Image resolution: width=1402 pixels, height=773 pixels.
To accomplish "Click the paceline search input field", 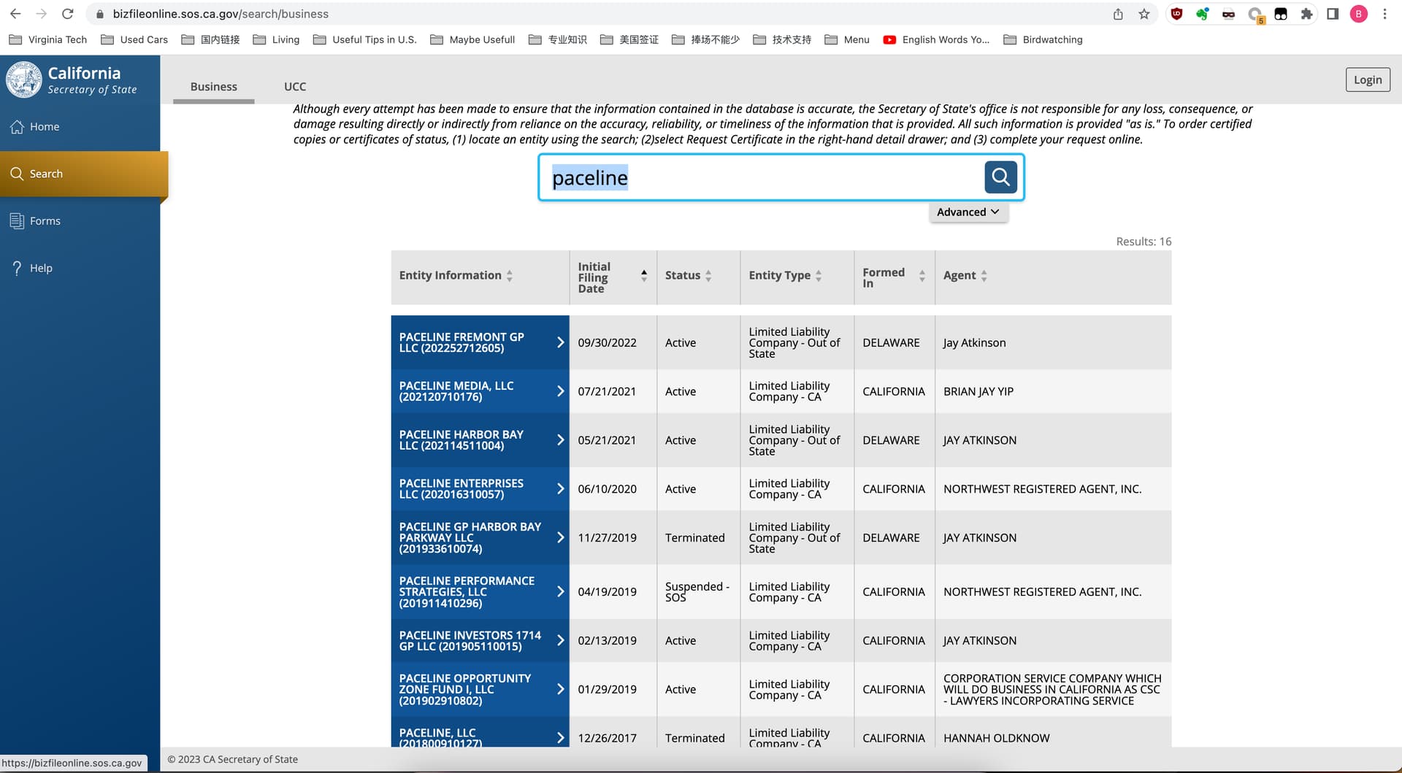I will 759,178.
